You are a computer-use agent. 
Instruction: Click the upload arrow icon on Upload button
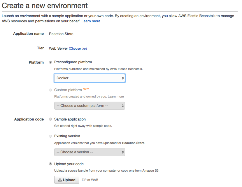click(60, 180)
